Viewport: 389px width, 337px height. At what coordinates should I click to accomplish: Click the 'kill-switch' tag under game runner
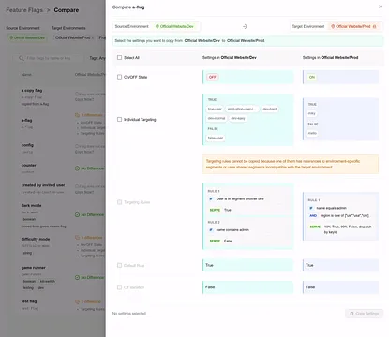click(48, 281)
